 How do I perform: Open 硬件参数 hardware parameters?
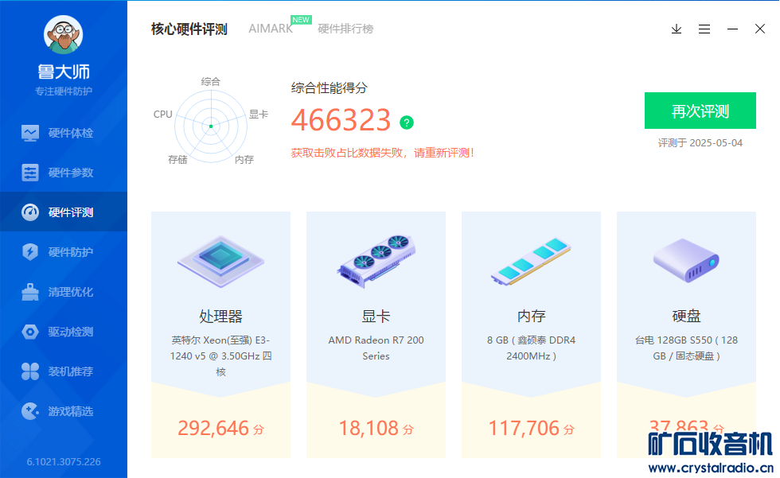click(x=64, y=173)
